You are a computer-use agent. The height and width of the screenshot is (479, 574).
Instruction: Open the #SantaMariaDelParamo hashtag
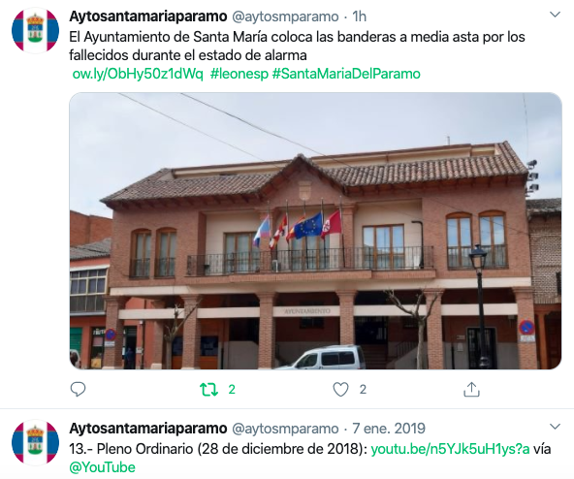pos(346,74)
